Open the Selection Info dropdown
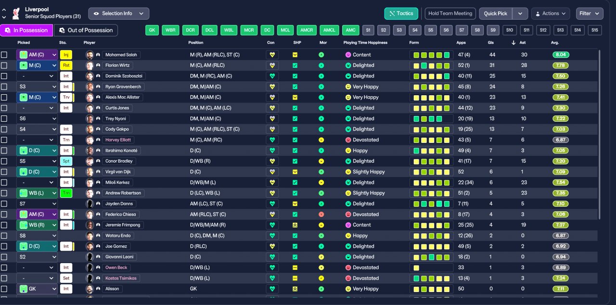616x305 pixels. tap(118, 13)
